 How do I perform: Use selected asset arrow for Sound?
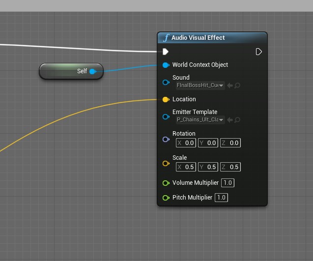click(x=229, y=86)
